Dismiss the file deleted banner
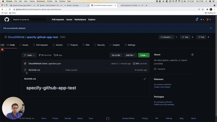Viewport: 217px width, 122px height. [211, 28]
